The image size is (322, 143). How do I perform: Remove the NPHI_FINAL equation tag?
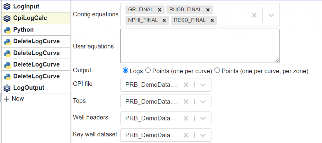[x=164, y=20]
